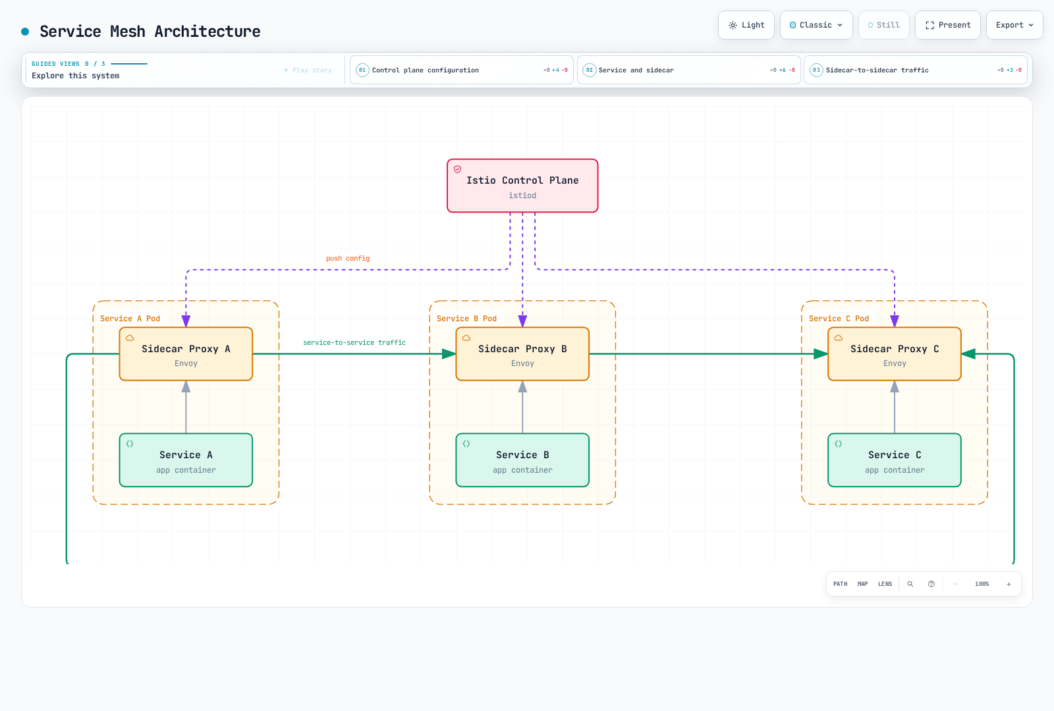Open guided view 01 Control plane configuration
Screen dimensions: 1054x711
click(x=462, y=70)
